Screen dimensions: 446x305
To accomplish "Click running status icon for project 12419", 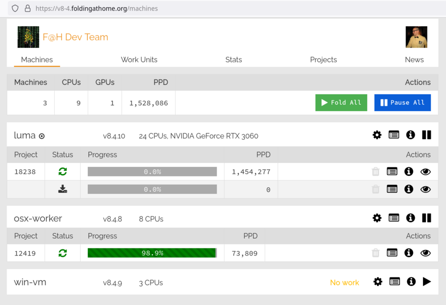I will tap(62, 253).
